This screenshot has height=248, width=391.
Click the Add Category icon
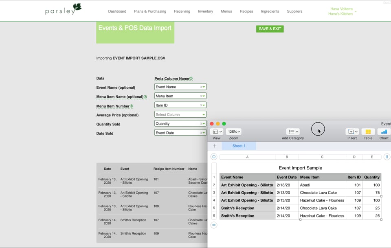(292, 131)
